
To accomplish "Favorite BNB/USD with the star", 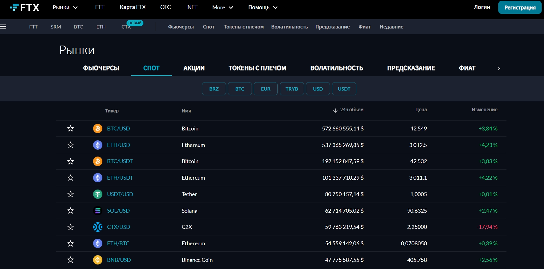I will point(71,260).
